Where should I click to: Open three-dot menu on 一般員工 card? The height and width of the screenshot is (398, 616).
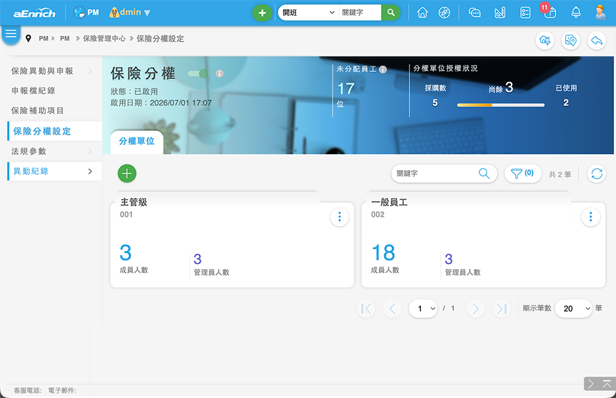590,217
